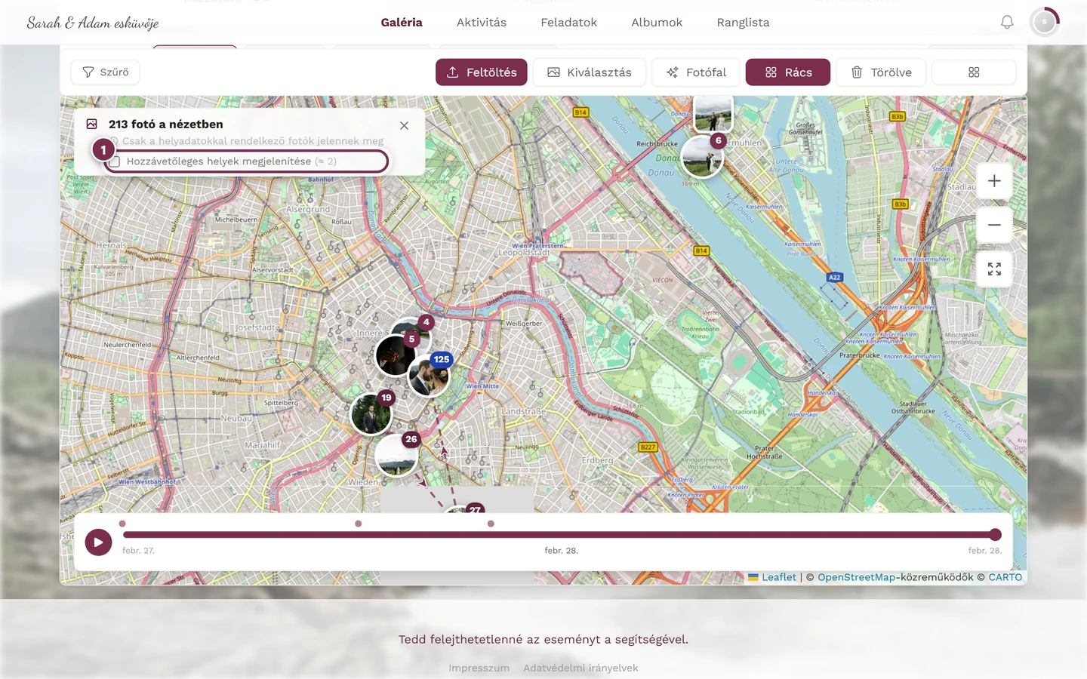Open the Szűrő filter
The width and height of the screenshot is (1087, 679).
point(105,72)
